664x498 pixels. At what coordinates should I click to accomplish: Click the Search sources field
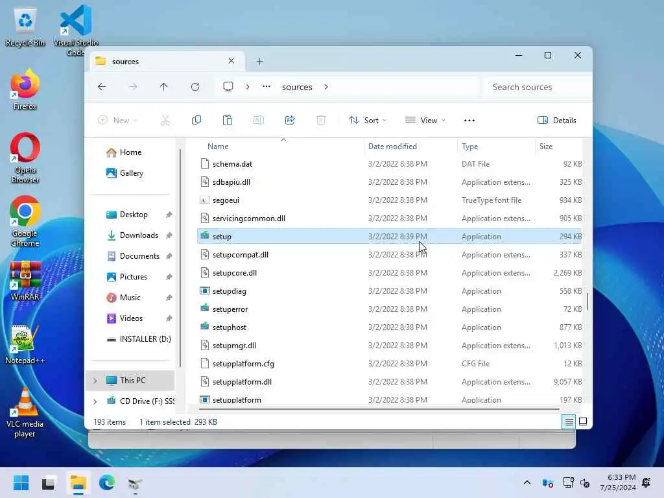[x=535, y=88]
